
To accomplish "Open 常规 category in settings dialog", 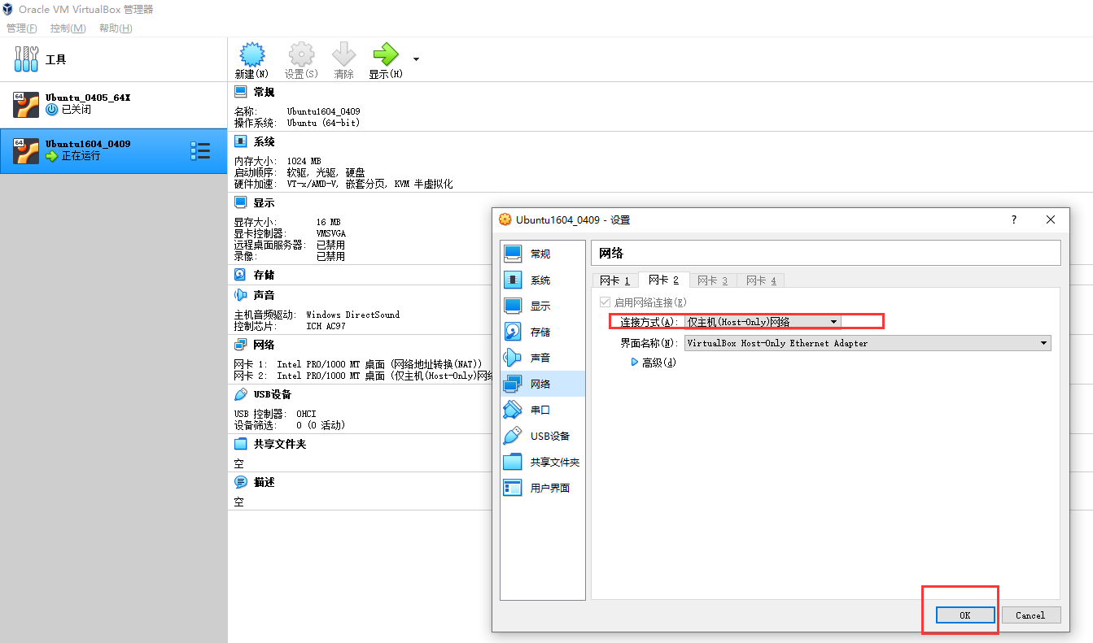I will pyautogui.click(x=542, y=254).
